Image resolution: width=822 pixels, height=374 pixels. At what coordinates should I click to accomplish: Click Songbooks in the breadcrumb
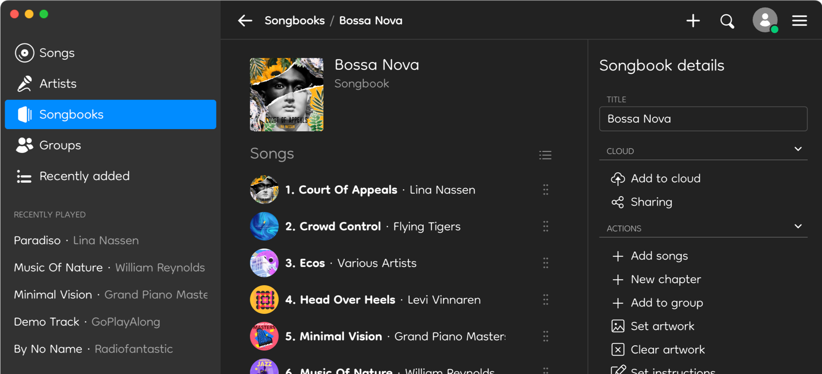coord(295,21)
